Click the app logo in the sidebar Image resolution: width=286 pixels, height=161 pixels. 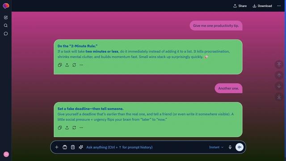pyautogui.click(x=6, y=6)
